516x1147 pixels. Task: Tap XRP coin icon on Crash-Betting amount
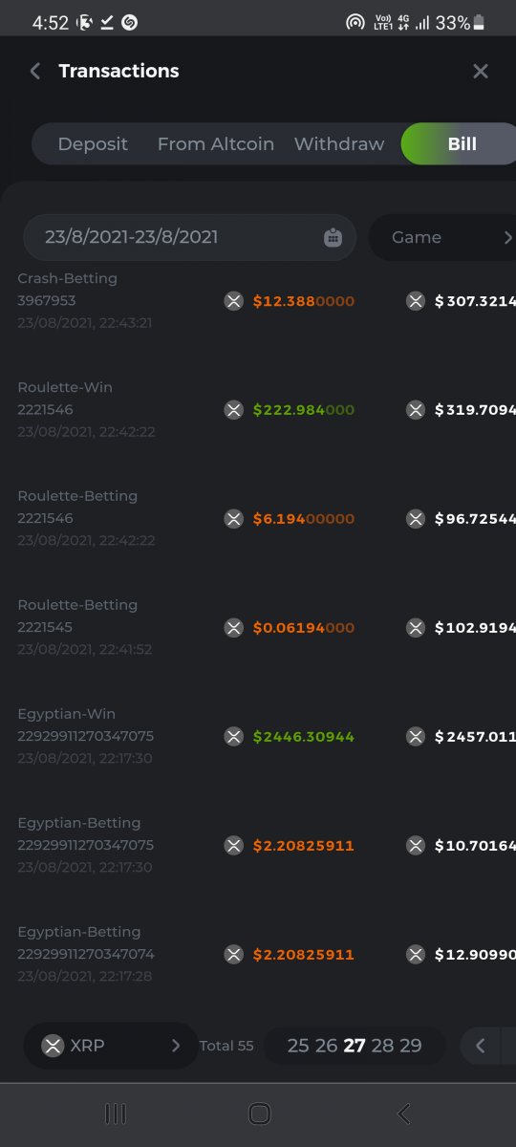click(234, 301)
